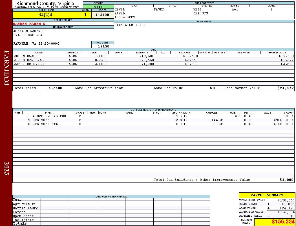The height and width of the screenshot is (226, 296).
Task: Click Deferred Value $0
Action: (292, 216)
